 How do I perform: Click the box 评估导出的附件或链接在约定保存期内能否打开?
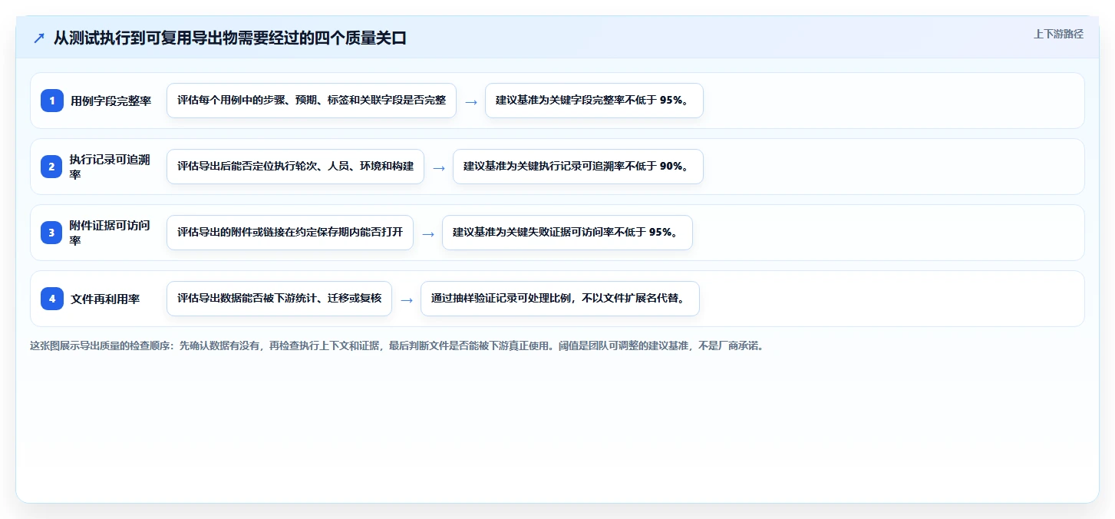[x=290, y=233]
